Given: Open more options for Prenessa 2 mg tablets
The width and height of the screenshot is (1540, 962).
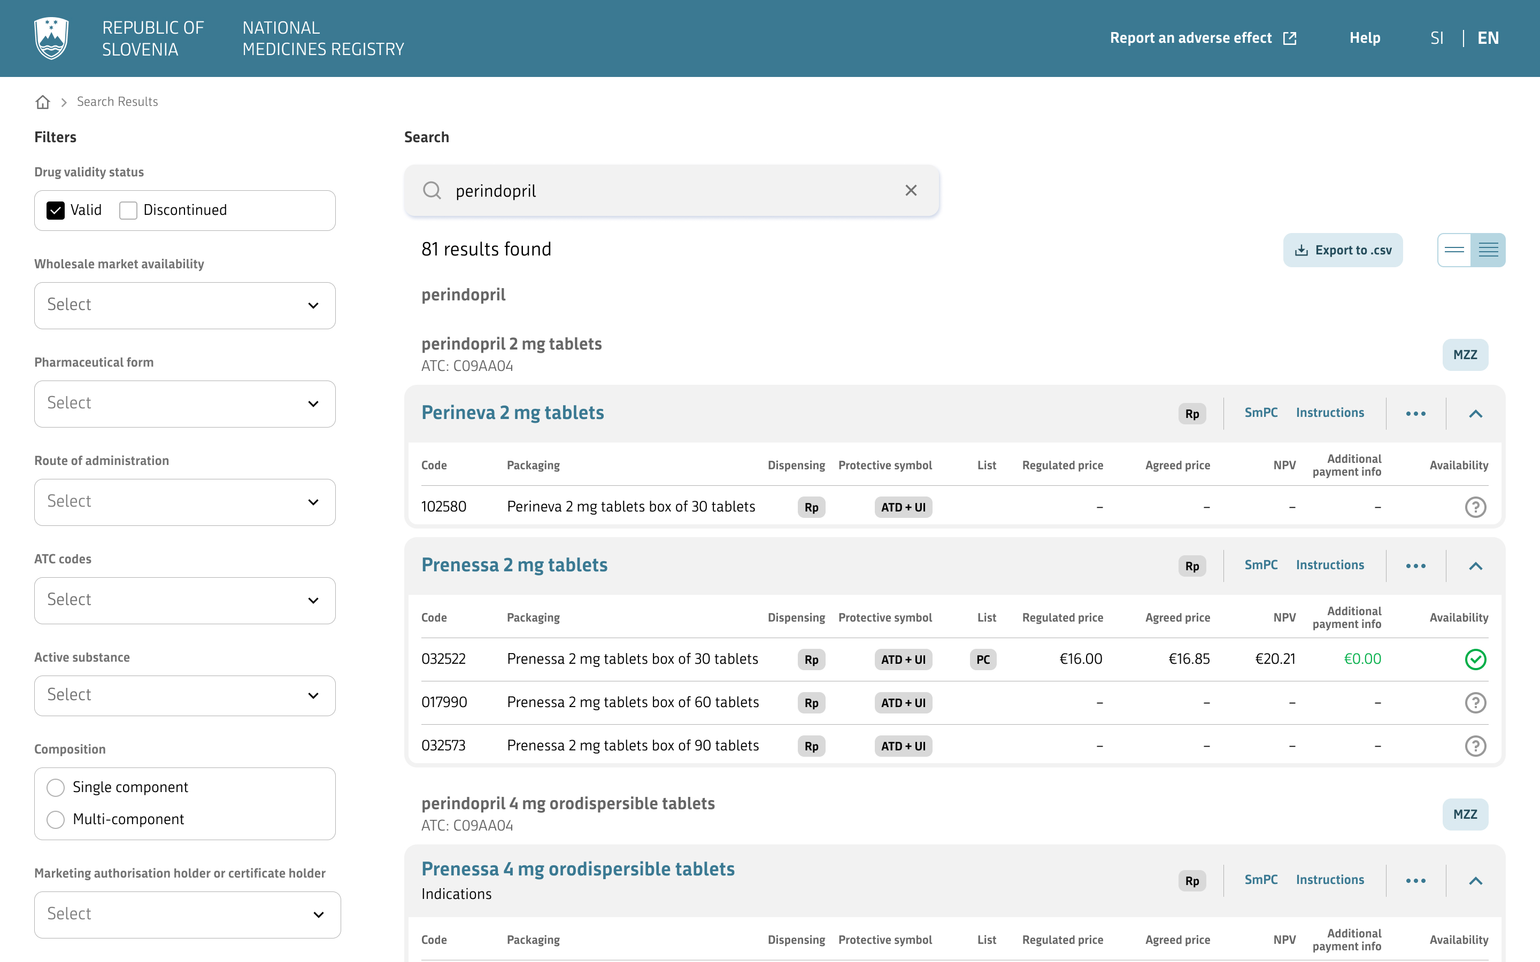Looking at the screenshot, I should [x=1415, y=565].
